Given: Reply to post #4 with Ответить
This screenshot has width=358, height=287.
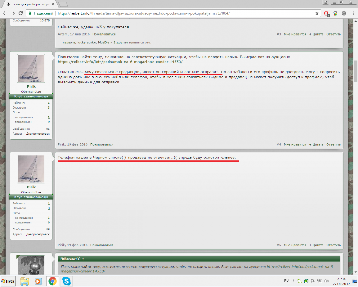Looking at the screenshot, I should coord(334,144).
